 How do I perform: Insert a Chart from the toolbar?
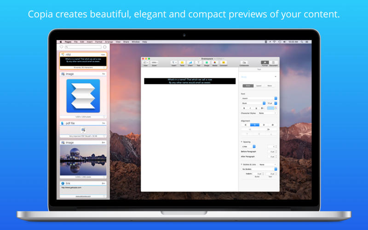point(190,63)
